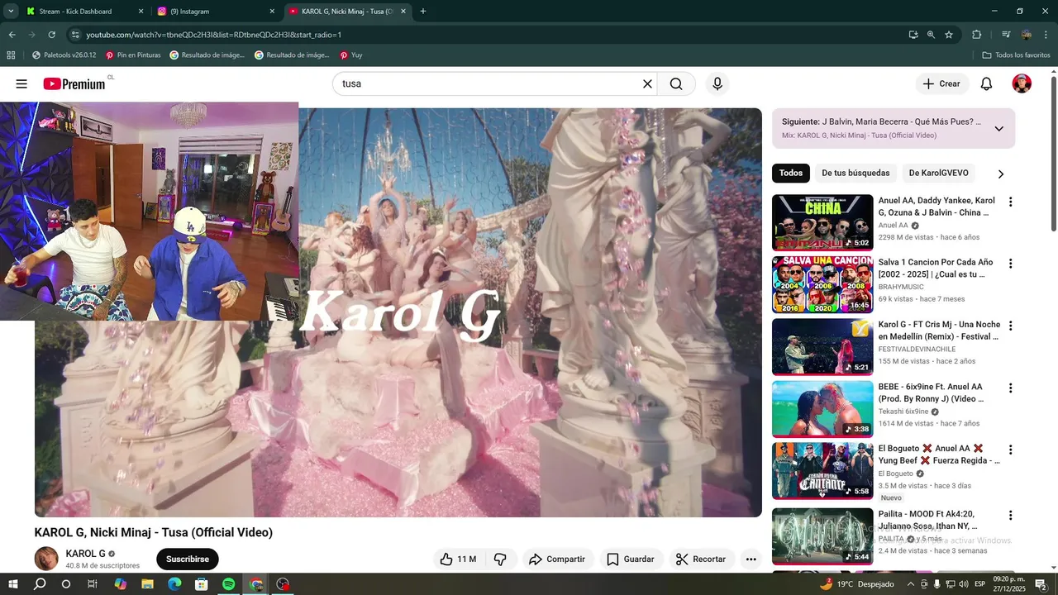Run search with magnifying glass button
This screenshot has width=1058, height=595.
[x=676, y=83]
